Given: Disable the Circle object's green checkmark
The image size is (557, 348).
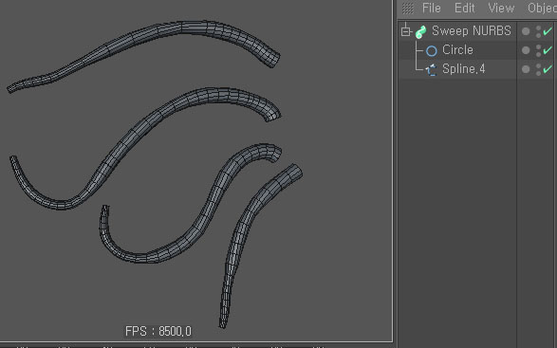Looking at the screenshot, I should tap(548, 50).
